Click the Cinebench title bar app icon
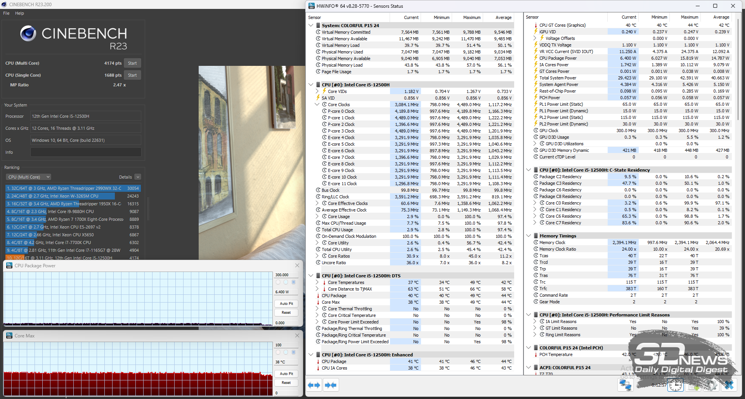This screenshot has width=745, height=399. tap(4, 4)
